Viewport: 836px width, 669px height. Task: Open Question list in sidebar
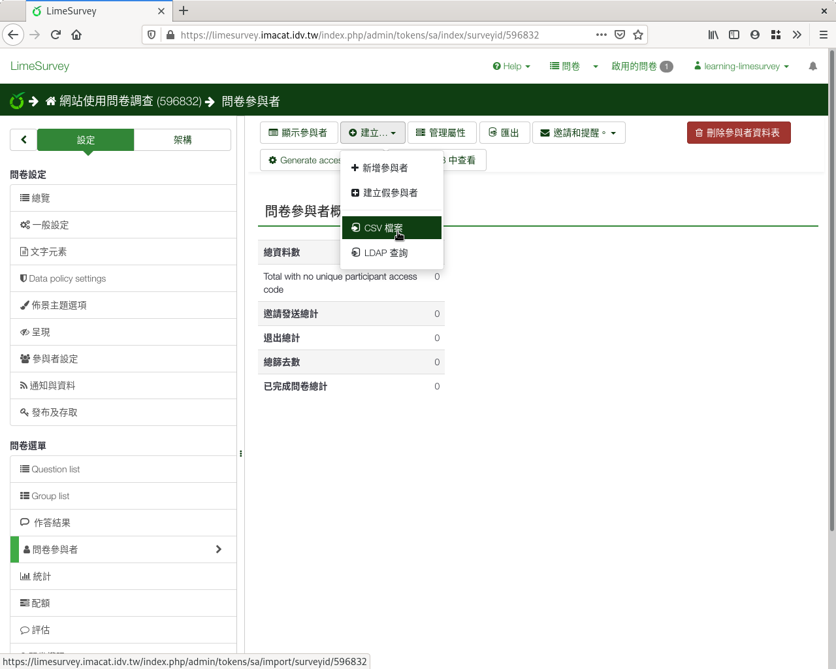[123, 469]
